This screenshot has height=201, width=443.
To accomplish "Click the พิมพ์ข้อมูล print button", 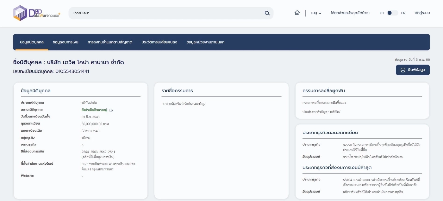I will [x=413, y=70].
